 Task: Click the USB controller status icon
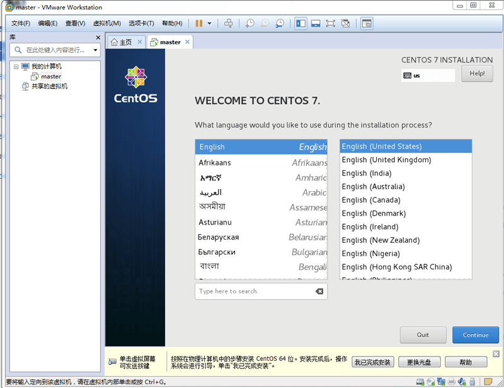pos(472,382)
